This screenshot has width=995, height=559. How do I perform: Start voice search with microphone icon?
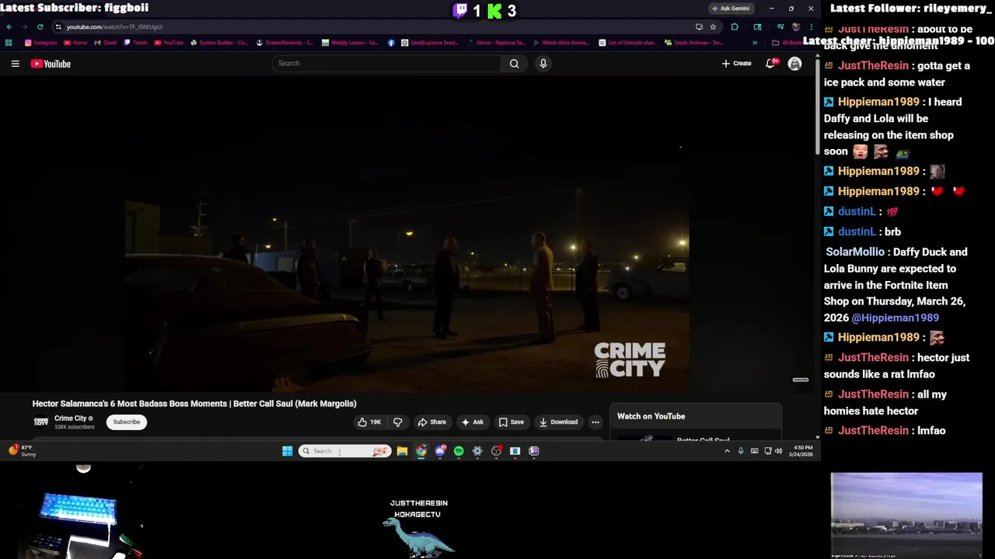[543, 64]
